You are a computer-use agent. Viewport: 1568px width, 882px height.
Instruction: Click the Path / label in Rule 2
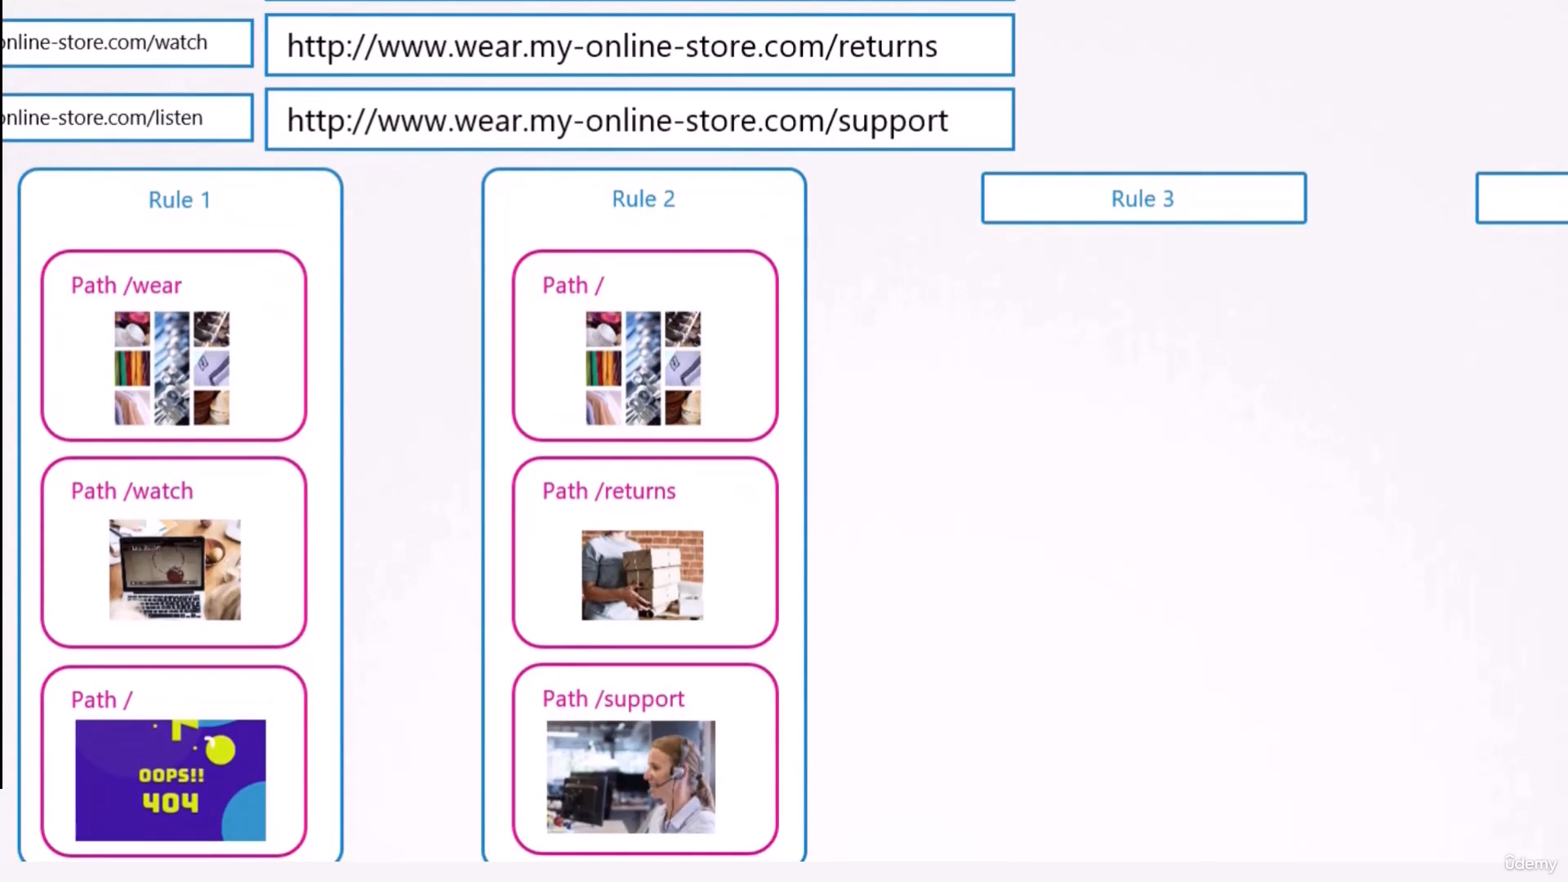click(572, 286)
